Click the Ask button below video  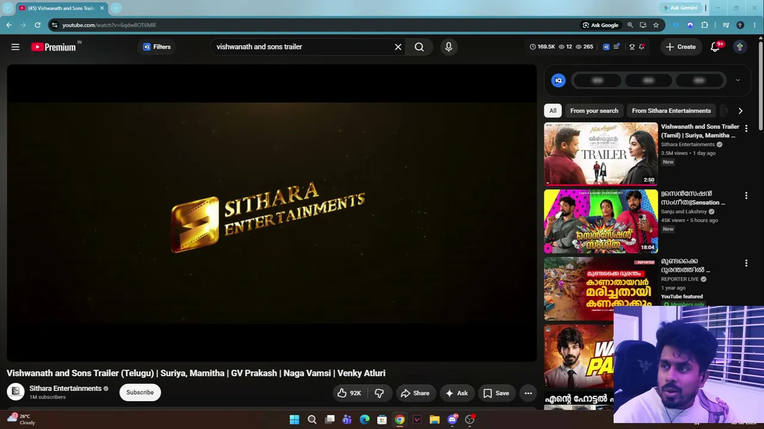point(457,393)
